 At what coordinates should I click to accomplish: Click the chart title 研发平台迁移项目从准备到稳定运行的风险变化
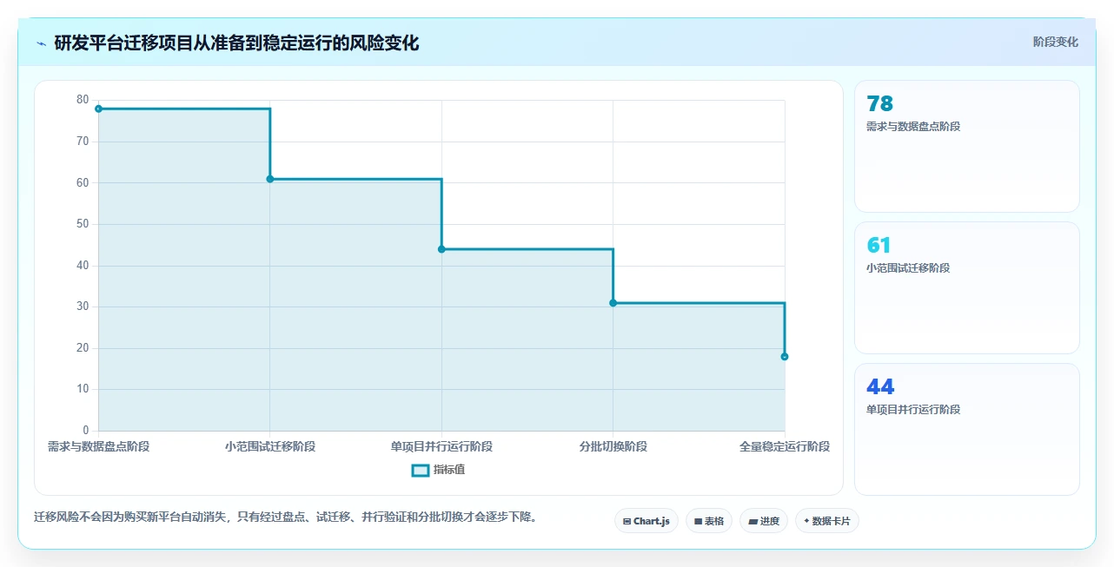[236, 43]
